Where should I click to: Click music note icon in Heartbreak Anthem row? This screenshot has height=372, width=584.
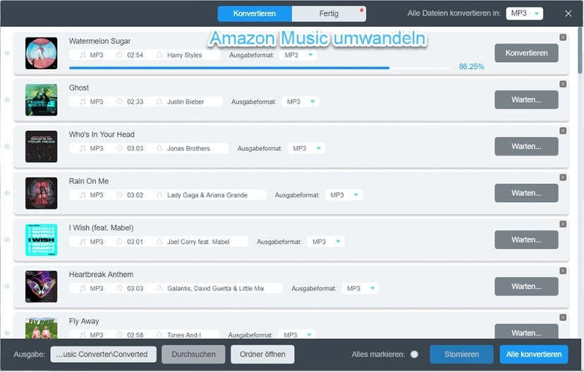click(83, 288)
